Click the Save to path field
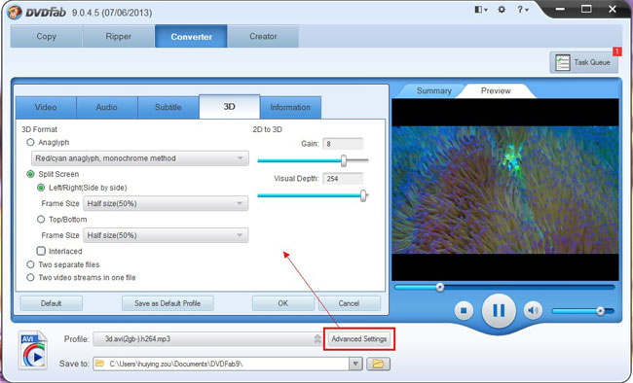 coord(221,364)
